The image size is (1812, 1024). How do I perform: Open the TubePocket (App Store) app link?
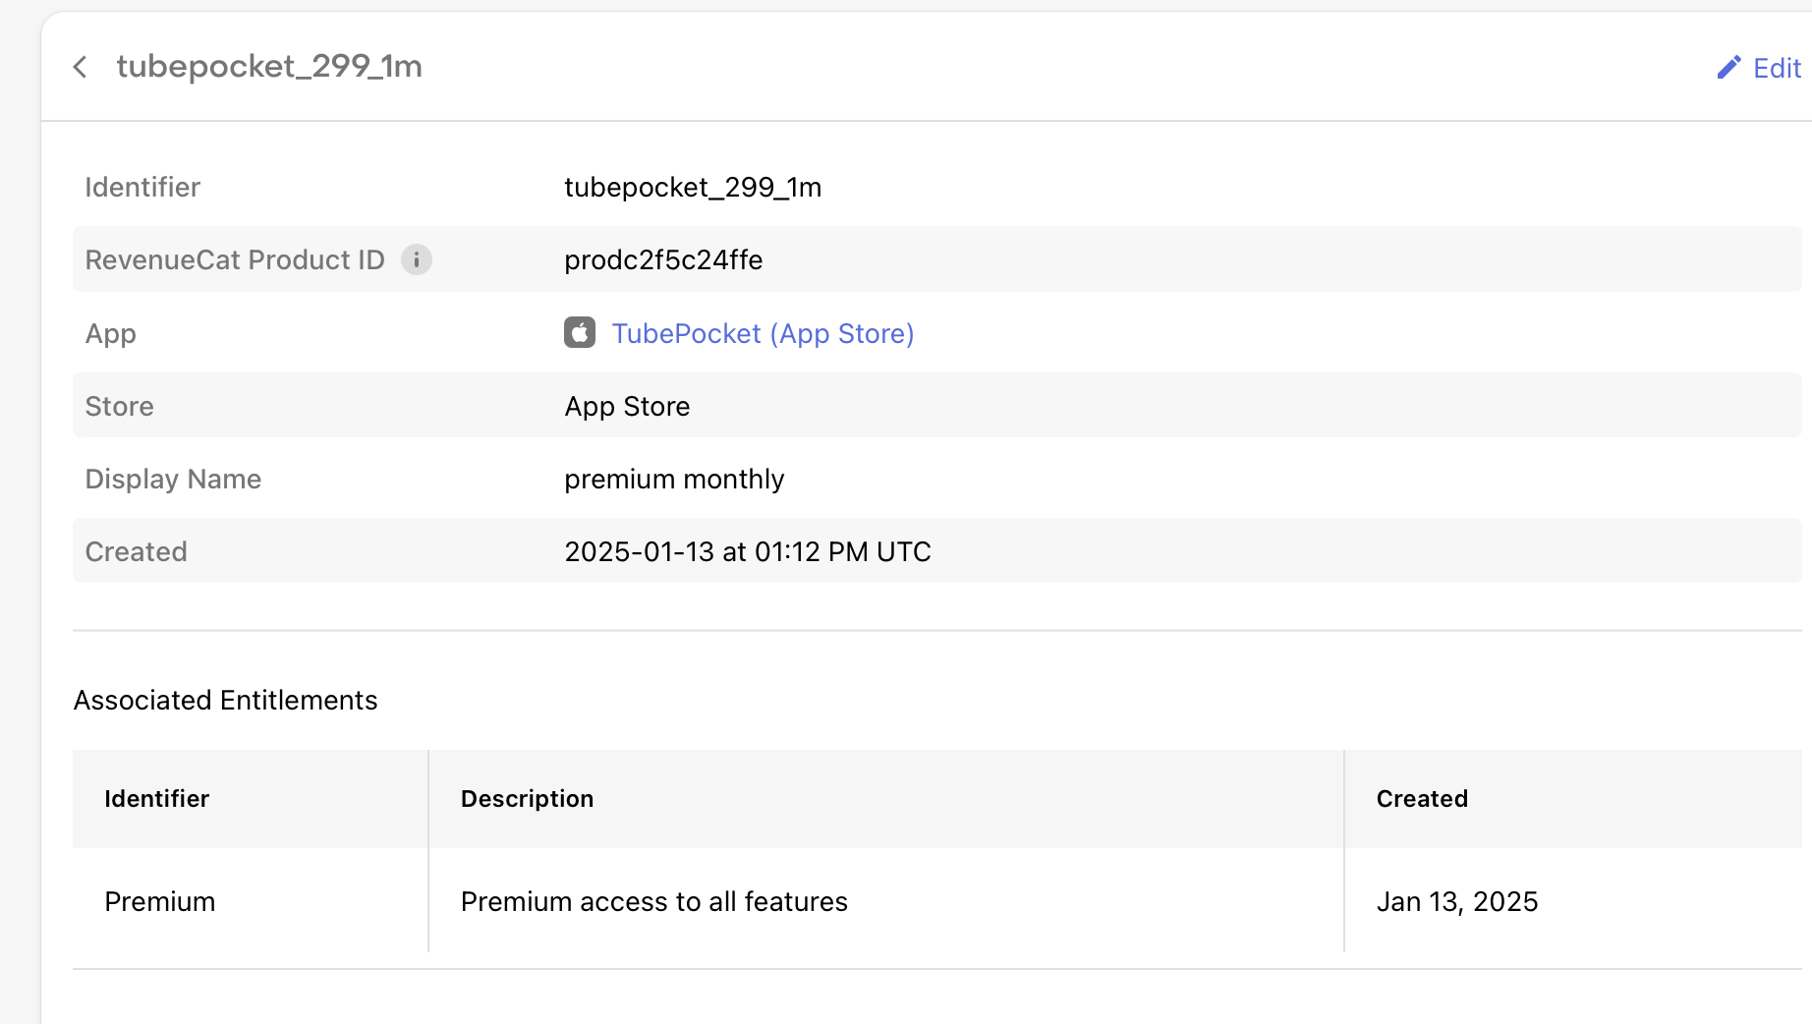[x=764, y=334]
